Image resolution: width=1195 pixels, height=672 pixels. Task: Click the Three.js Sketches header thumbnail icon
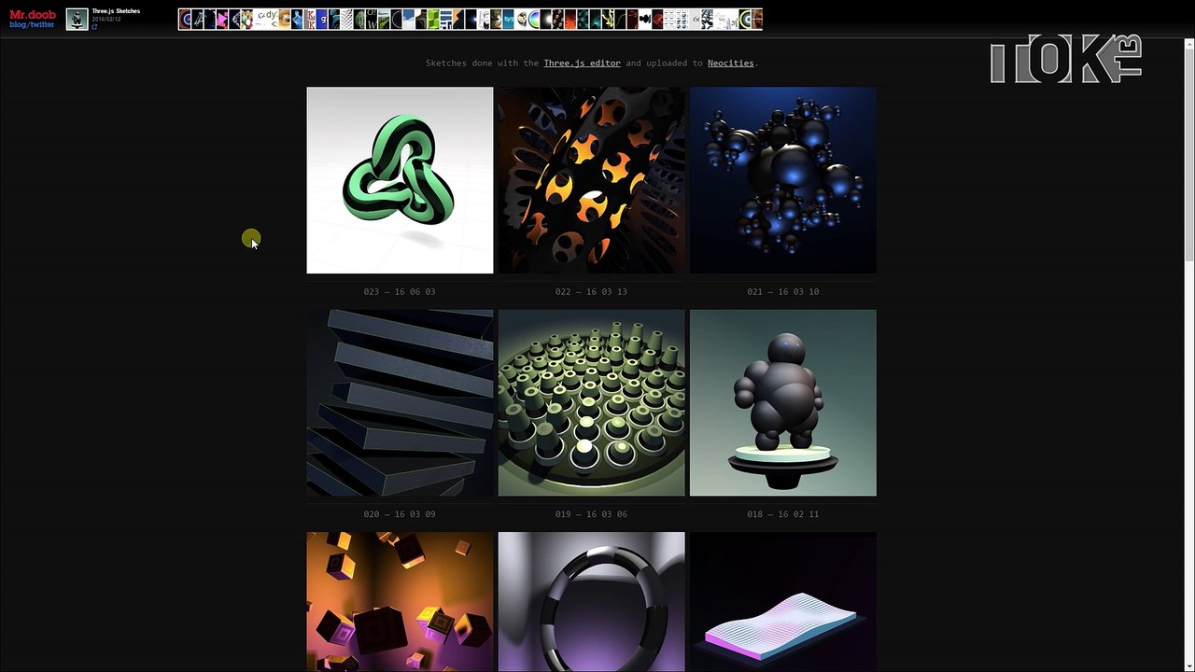coord(77,19)
